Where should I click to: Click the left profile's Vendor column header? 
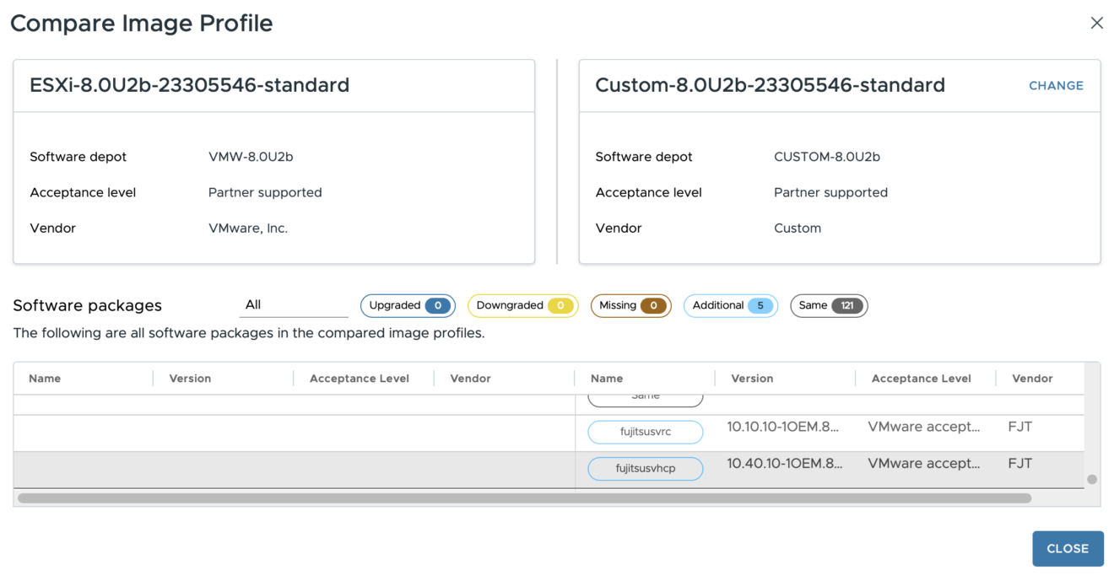[x=470, y=379]
